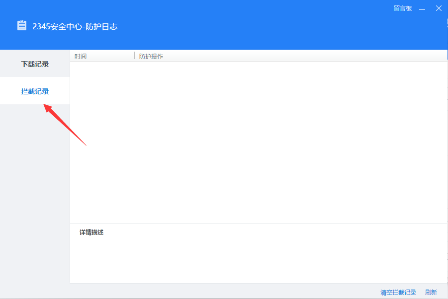Sort records by the 时间 column
The width and height of the screenshot is (448, 299).
point(81,56)
